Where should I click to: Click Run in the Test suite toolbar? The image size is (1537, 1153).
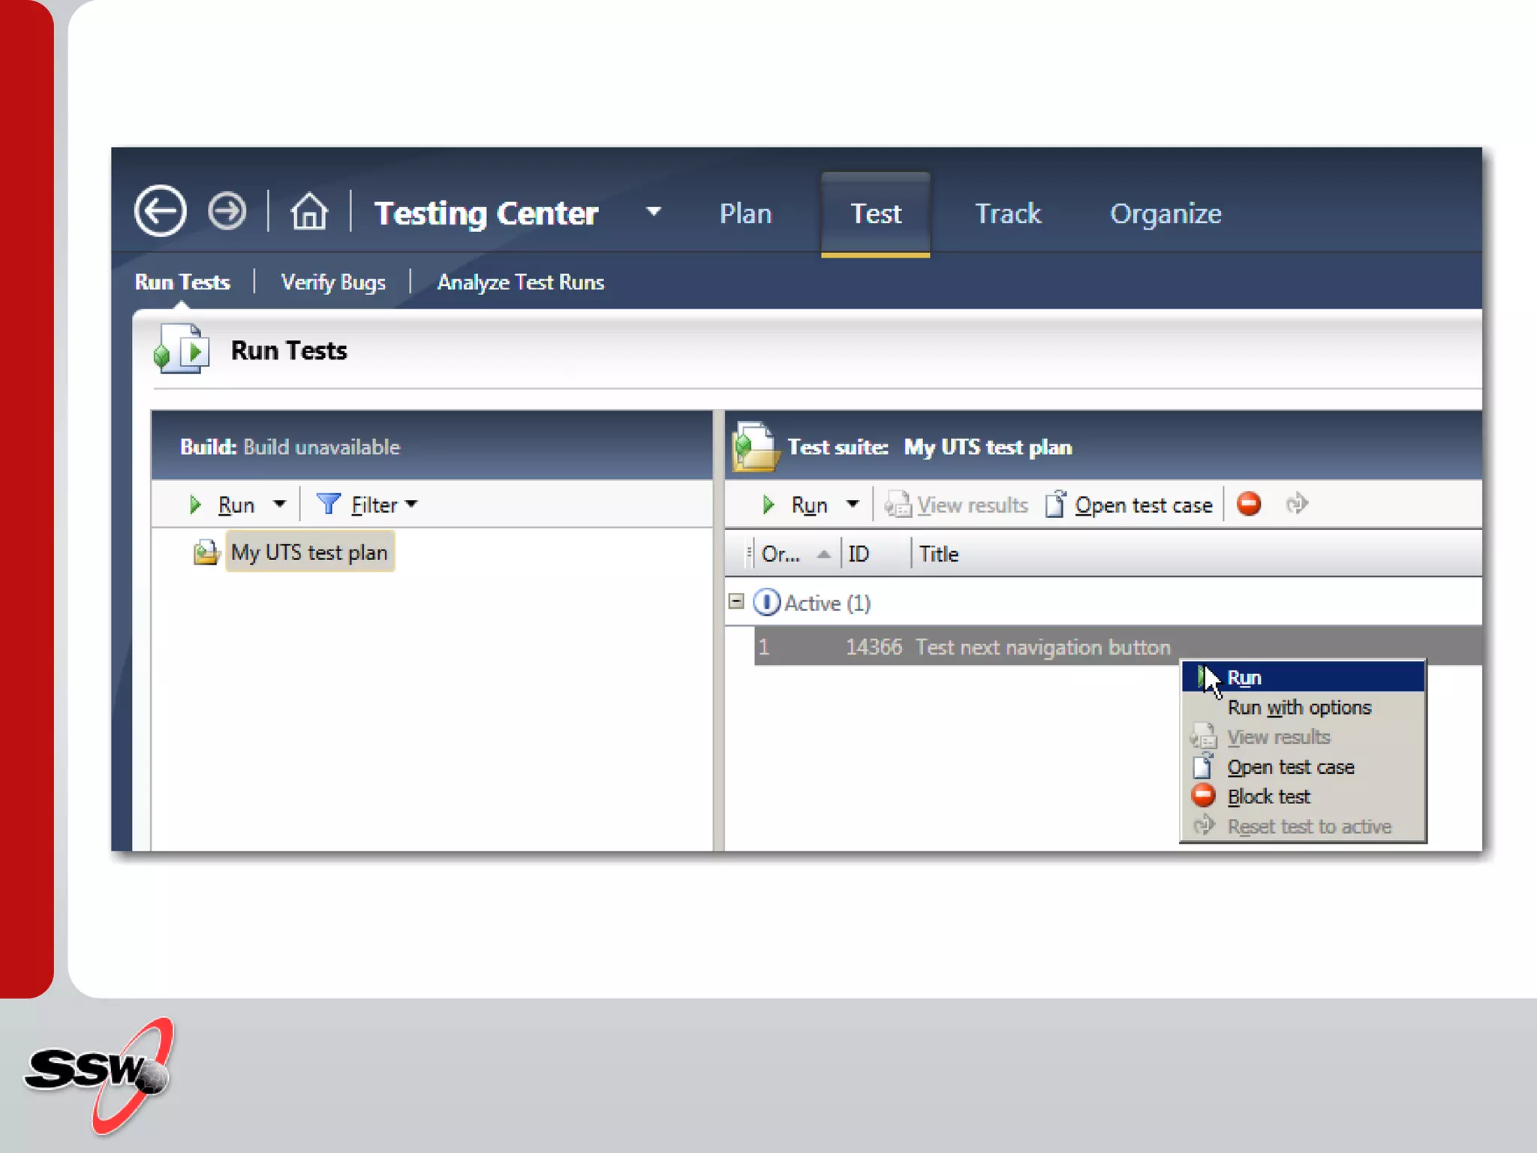pos(796,505)
